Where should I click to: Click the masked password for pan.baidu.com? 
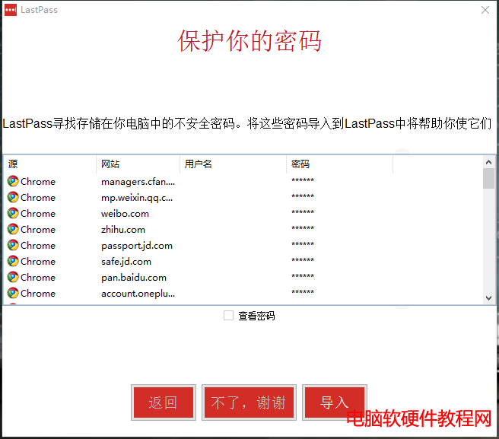point(303,275)
